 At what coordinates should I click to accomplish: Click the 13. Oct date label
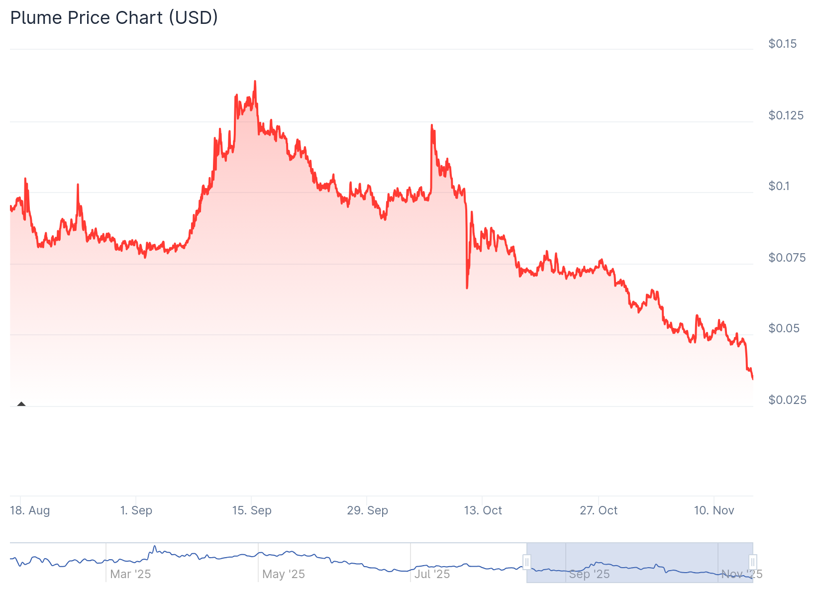point(483,510)
